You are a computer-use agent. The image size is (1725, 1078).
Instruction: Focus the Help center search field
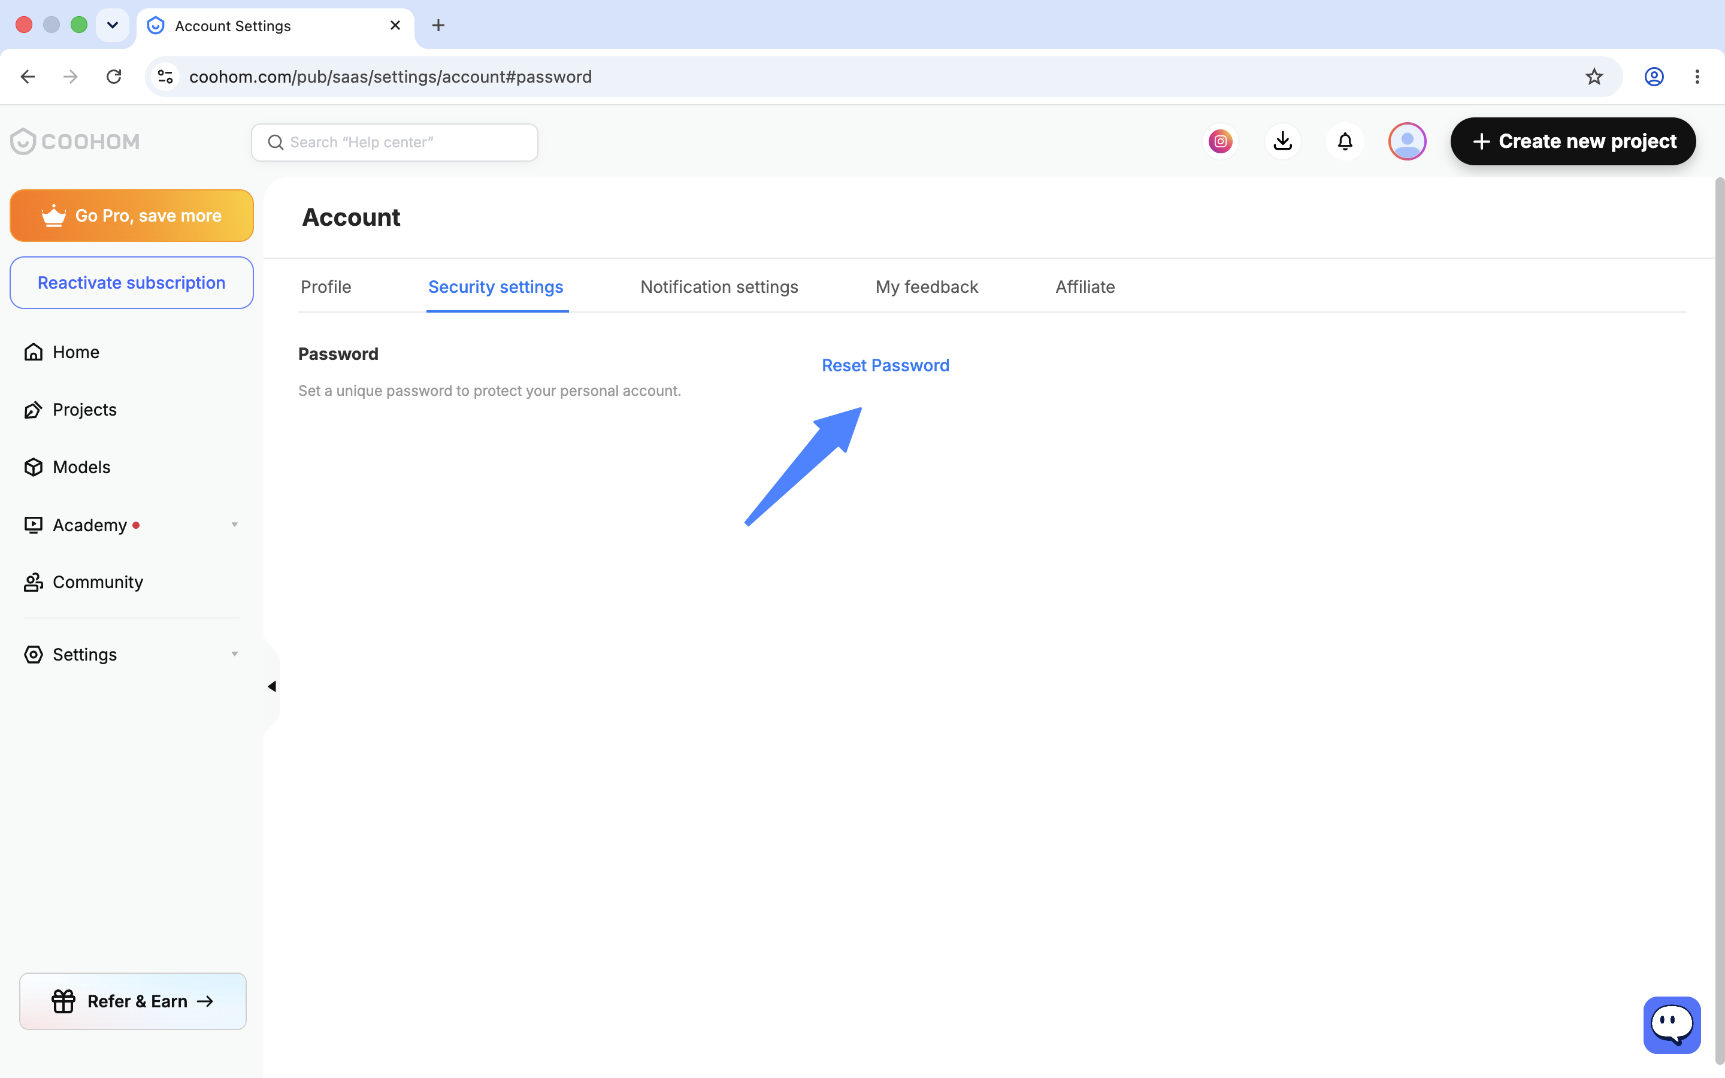click(394, 143)
